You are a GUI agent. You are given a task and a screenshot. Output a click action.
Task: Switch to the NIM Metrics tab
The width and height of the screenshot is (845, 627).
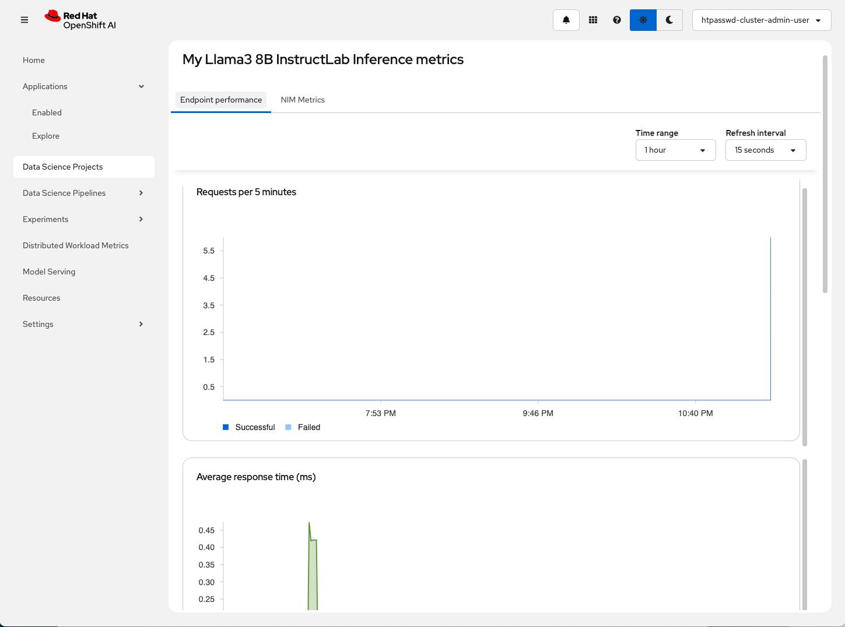coord(303,100)
